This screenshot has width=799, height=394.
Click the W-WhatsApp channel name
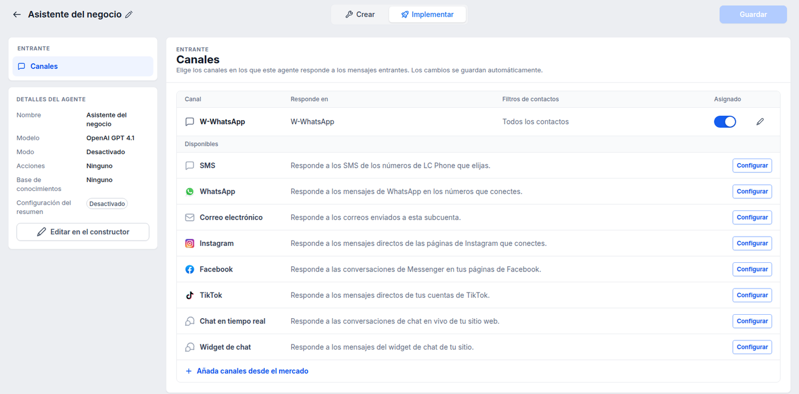[222, 121]
